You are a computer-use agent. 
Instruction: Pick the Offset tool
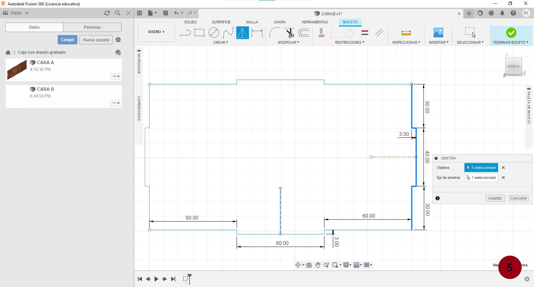[304, 33]
